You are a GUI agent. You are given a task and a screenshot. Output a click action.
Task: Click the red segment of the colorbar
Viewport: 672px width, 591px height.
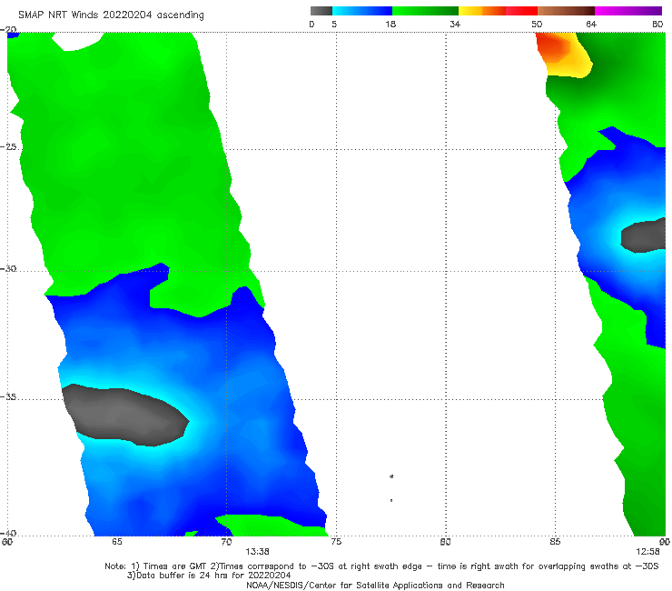point(521,11)
